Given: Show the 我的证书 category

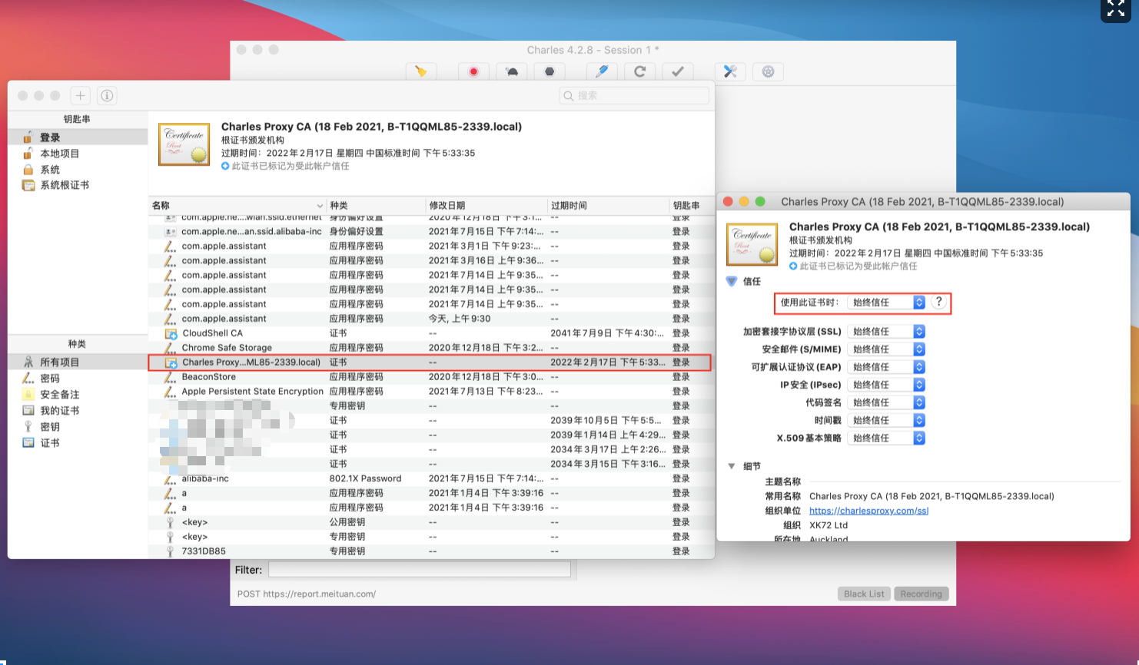Looking at the screenshot, I should click(x=78, y=411).
